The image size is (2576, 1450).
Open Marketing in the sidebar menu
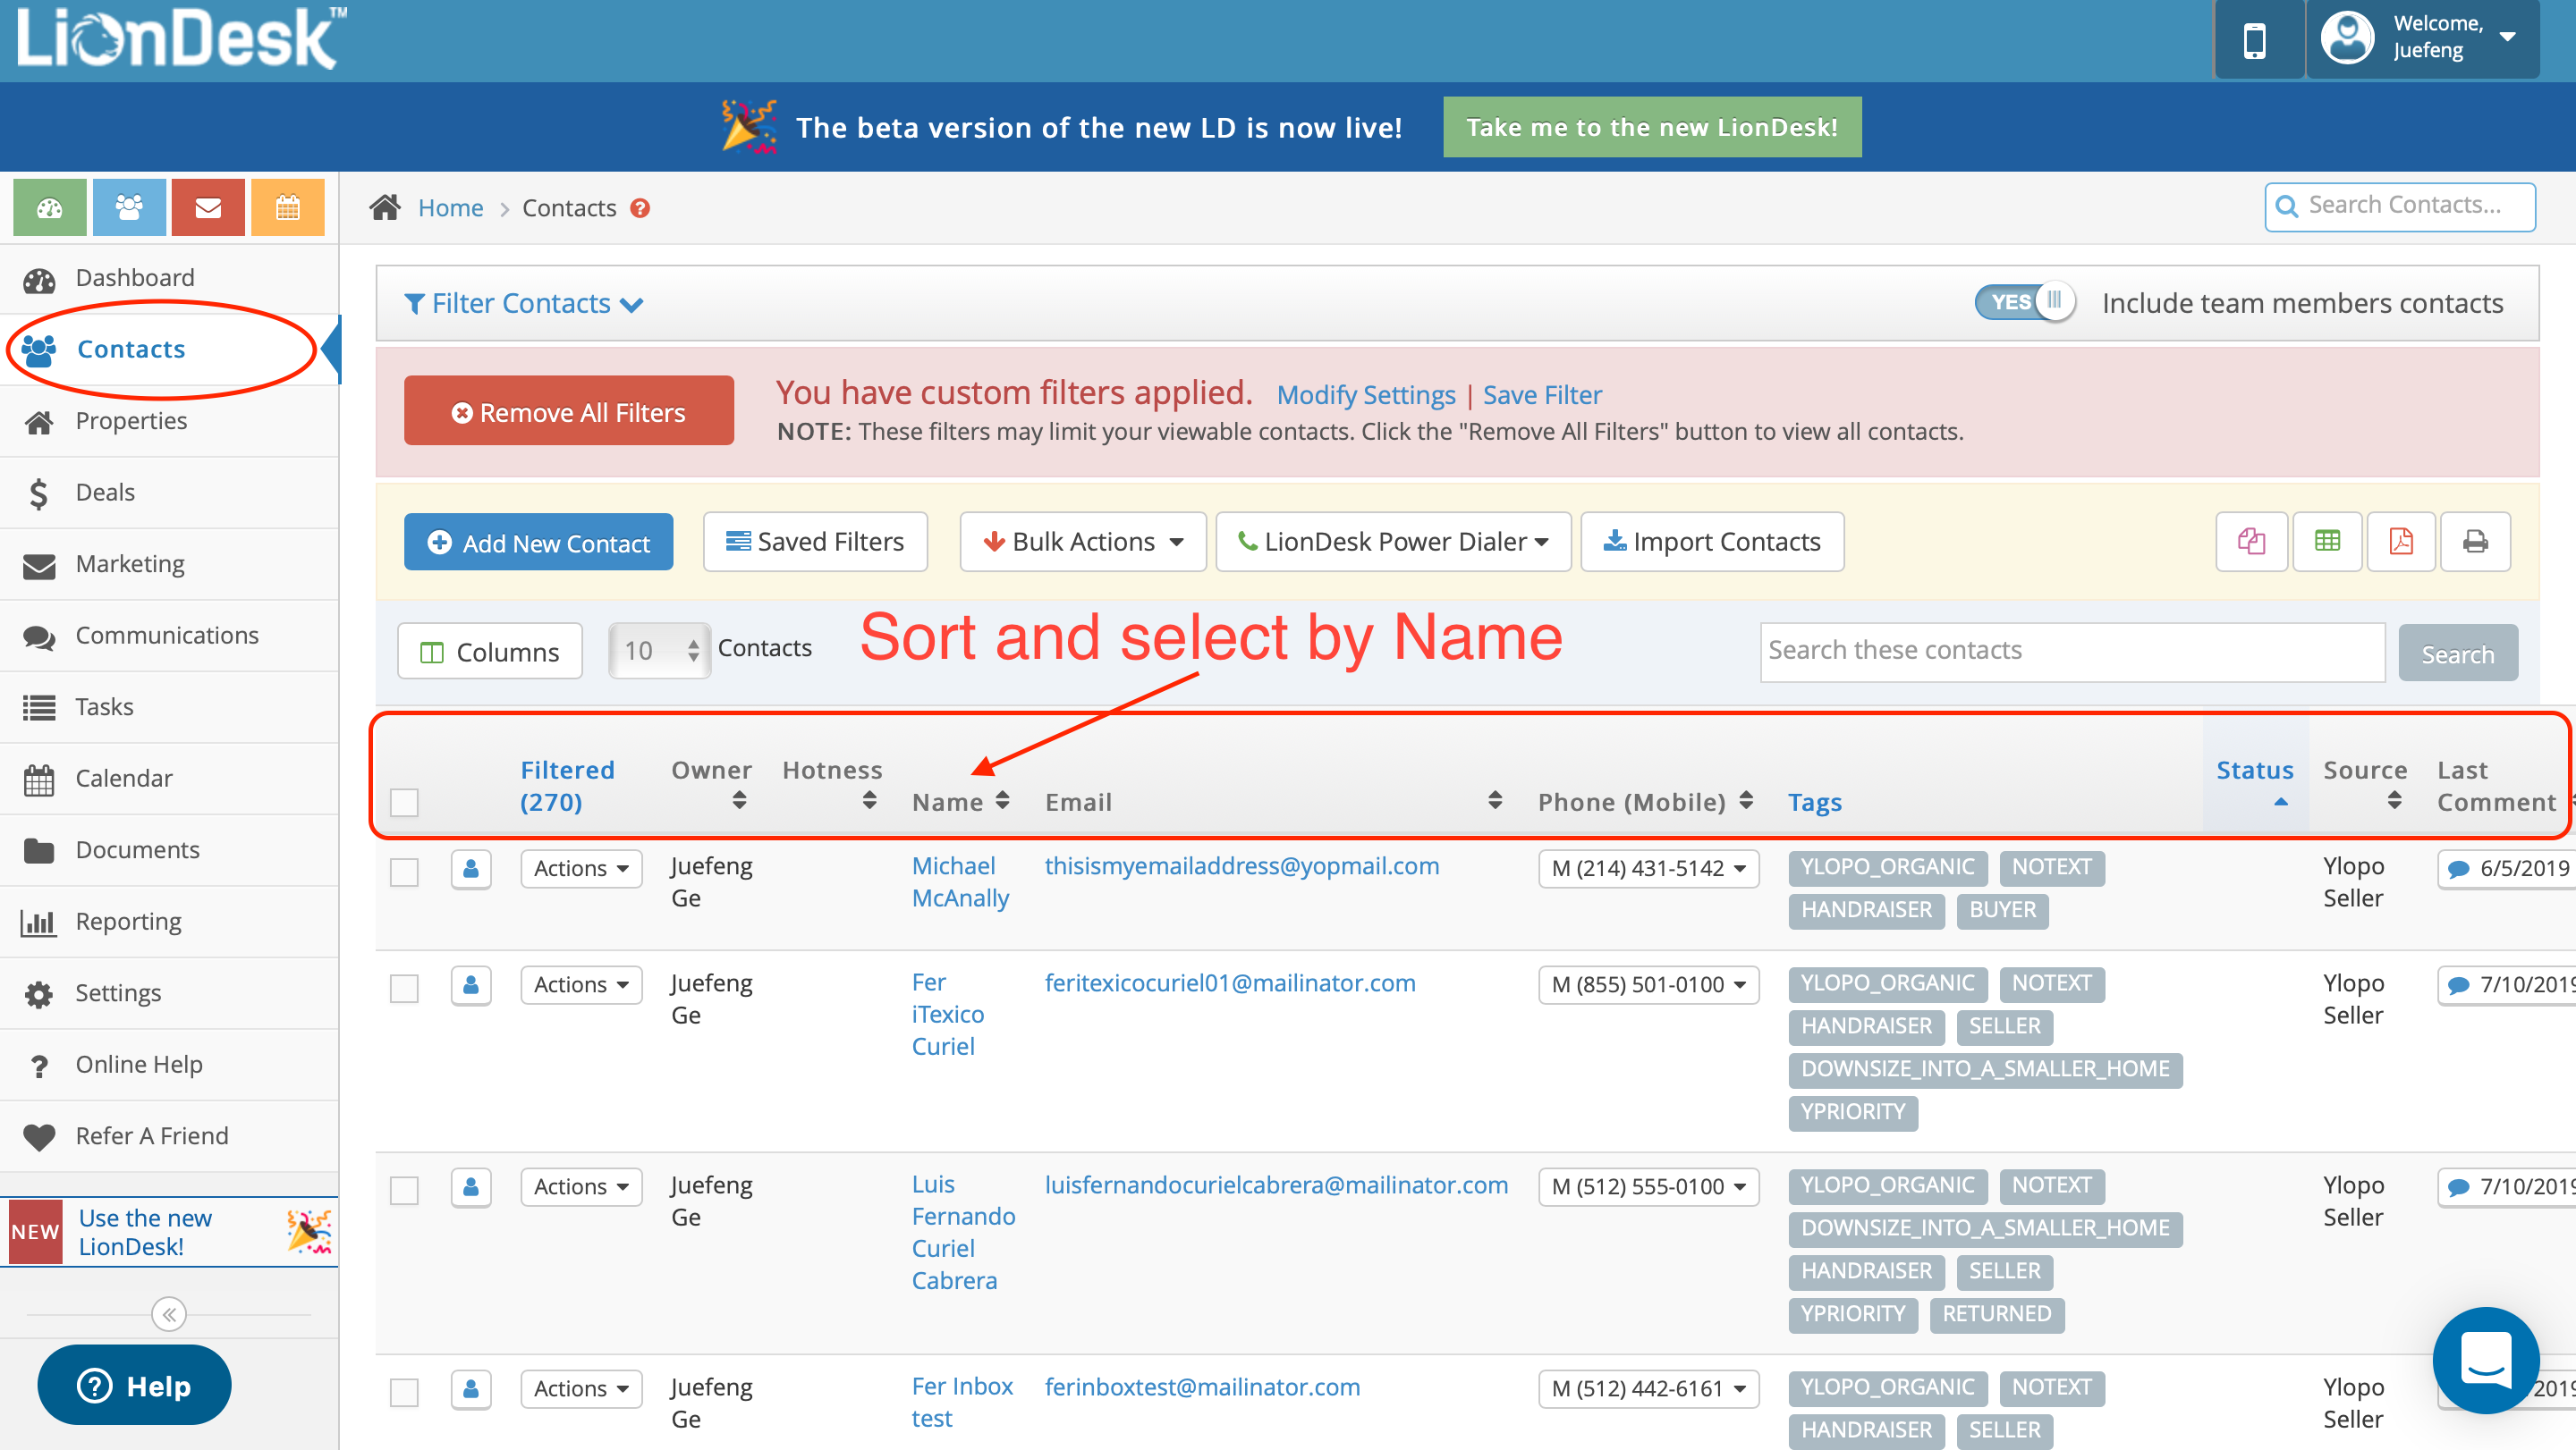point(130,563)
